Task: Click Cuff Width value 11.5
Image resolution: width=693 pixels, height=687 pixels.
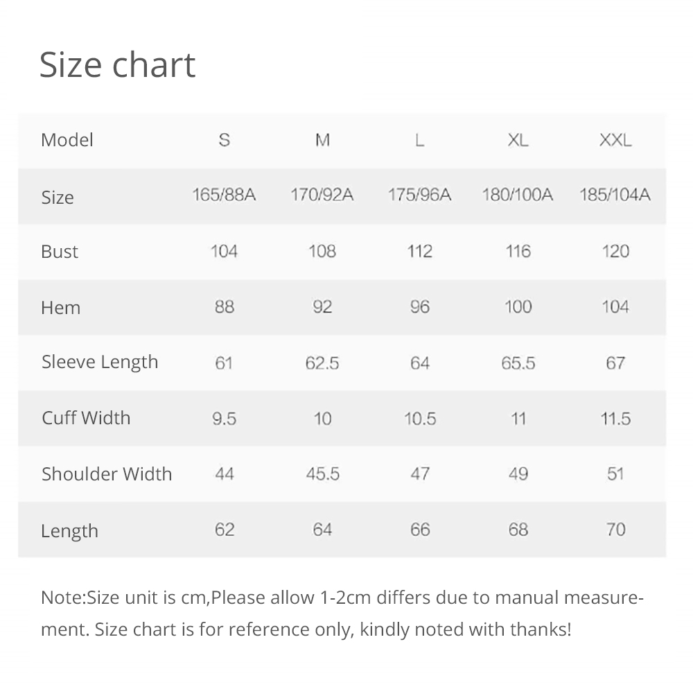Action: pos(615,418)
